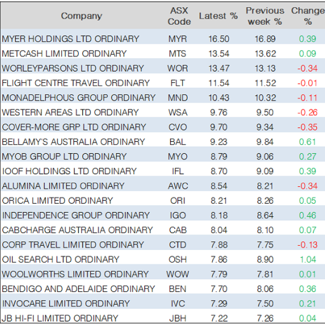This screenshot has width=325, height=325.
Task: Select WORLEYPARSONS LTD ORDINARY company name
Action: [x=73, y=68]
